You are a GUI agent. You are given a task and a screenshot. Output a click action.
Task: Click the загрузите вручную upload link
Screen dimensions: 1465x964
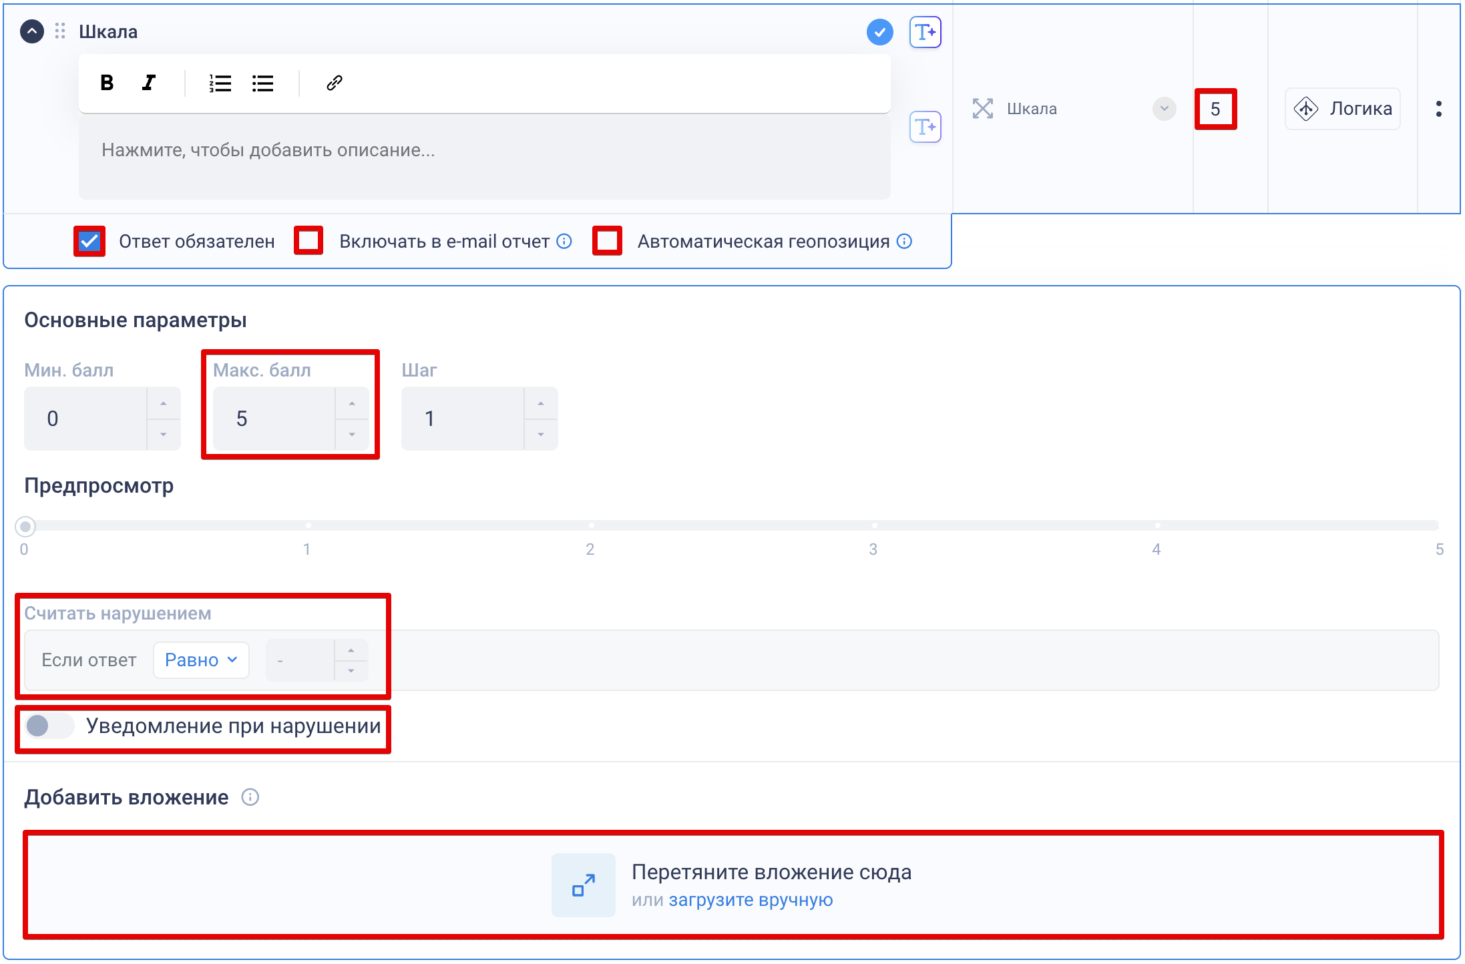[751, 900]
